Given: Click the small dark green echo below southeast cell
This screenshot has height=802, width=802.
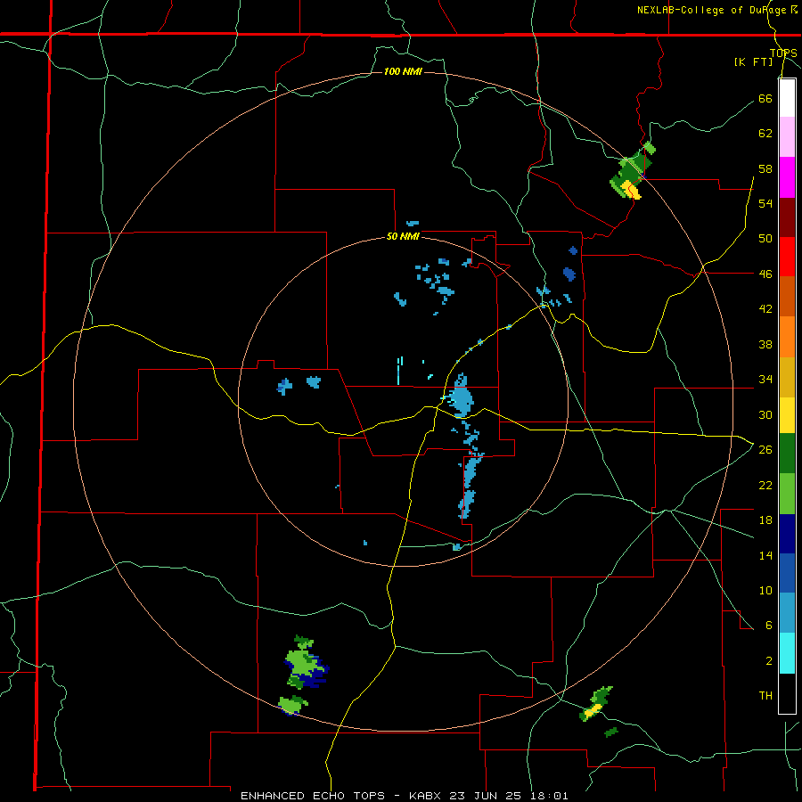Looking at the screenshot, I should tap(611, 732).
